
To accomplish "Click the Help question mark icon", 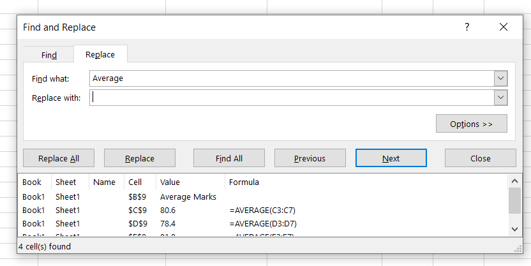I will (467, 27).
